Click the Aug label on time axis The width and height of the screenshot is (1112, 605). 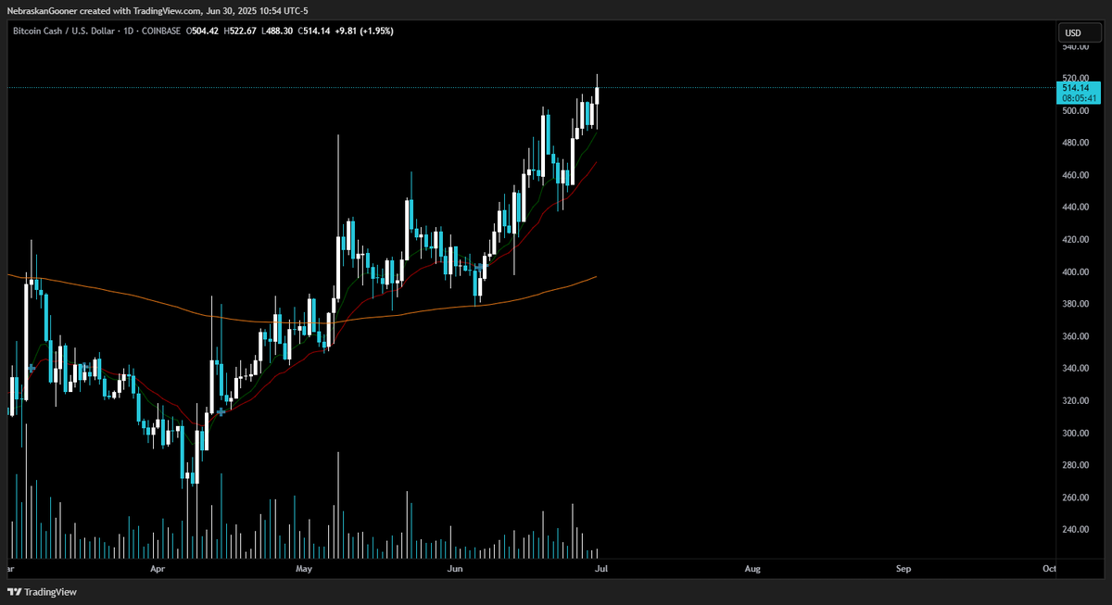tap(752, 568)
